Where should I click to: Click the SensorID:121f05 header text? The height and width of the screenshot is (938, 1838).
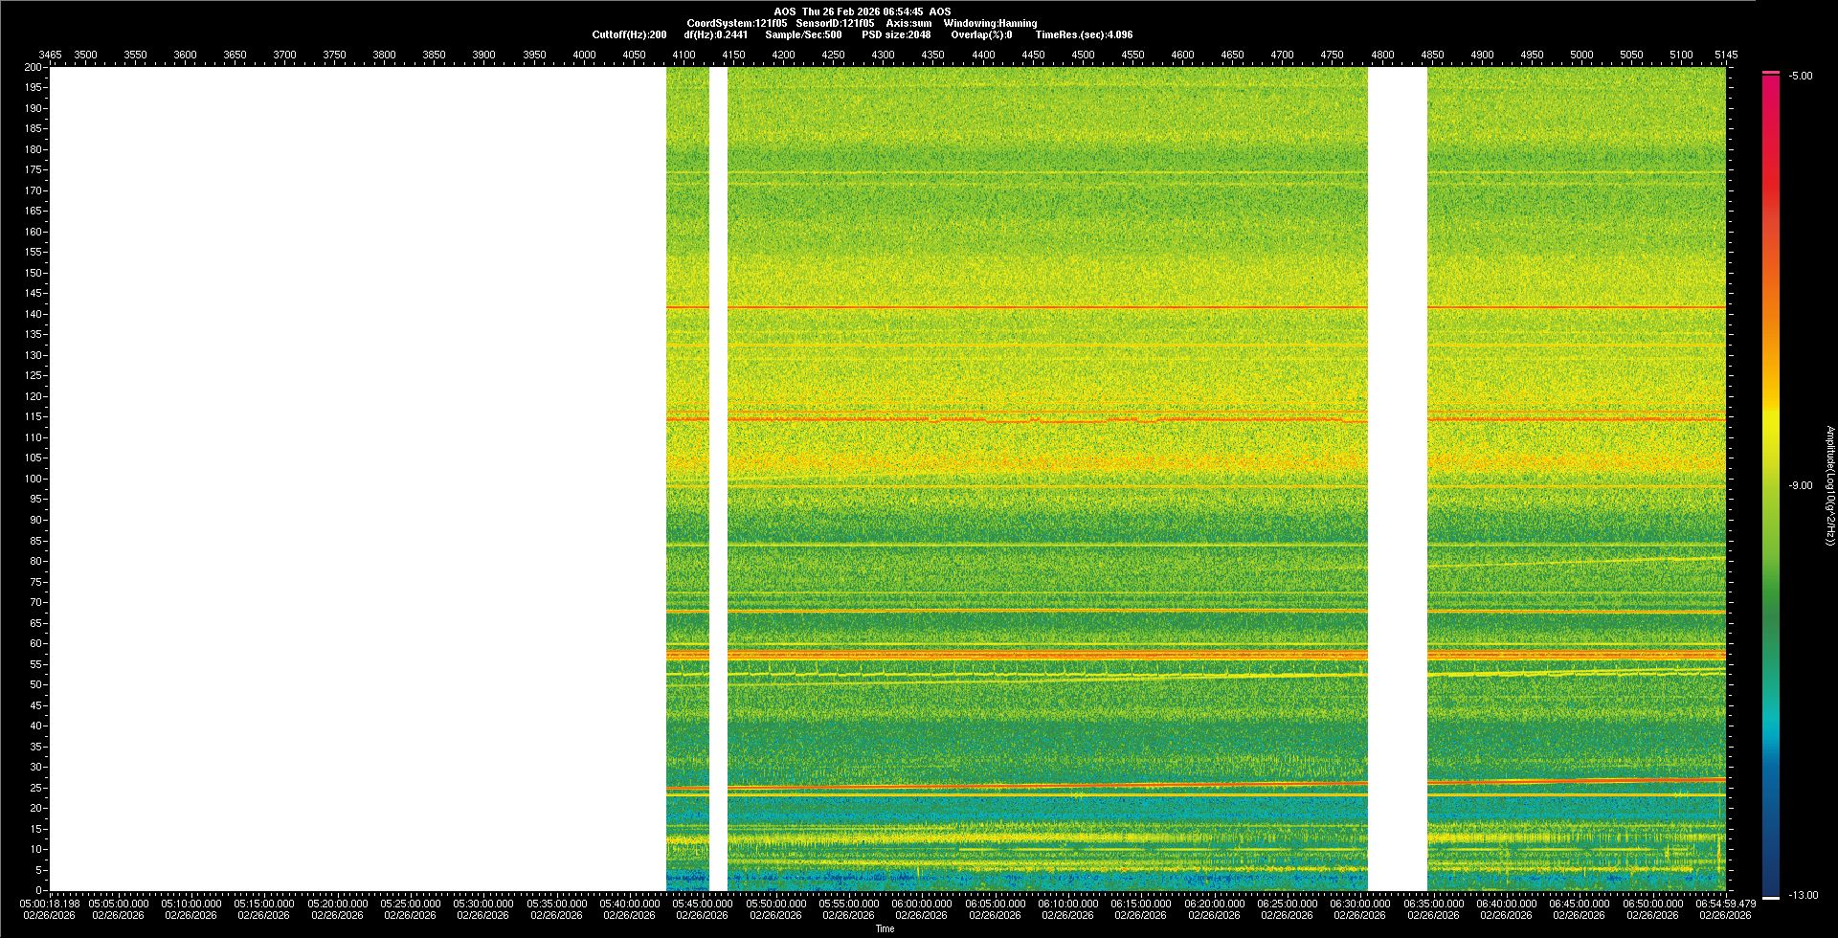coord(835,23)
